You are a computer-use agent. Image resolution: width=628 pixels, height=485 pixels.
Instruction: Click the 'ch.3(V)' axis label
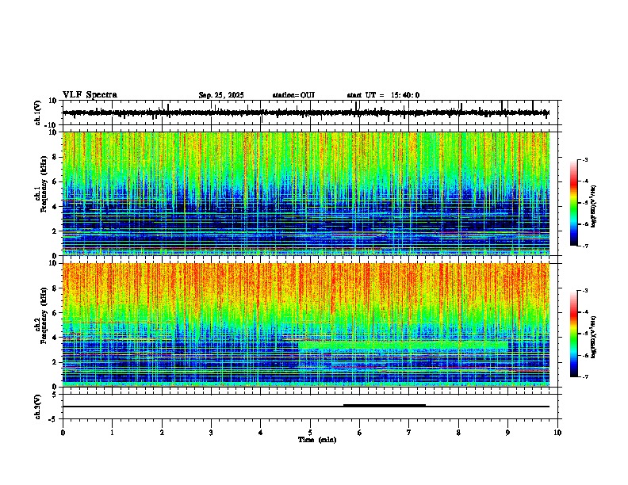coord(39,407)
